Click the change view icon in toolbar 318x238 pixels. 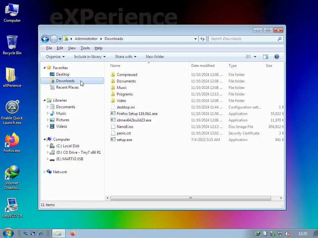(x=248, y=57)
